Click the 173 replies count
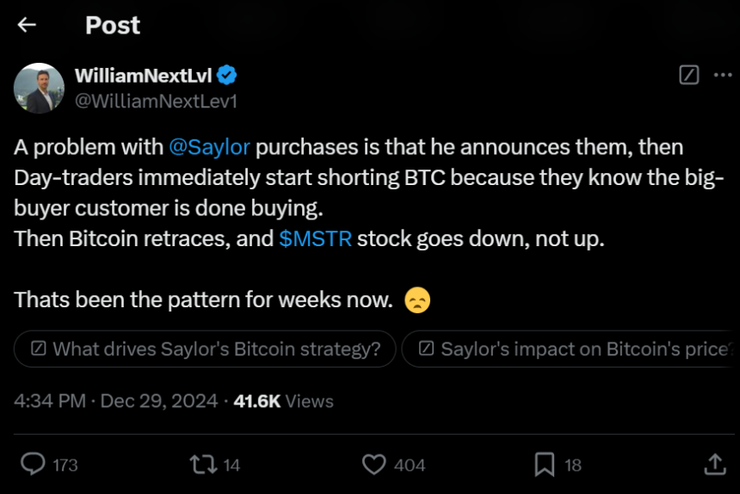Viewport: 740px width, 494px height. 65,466
